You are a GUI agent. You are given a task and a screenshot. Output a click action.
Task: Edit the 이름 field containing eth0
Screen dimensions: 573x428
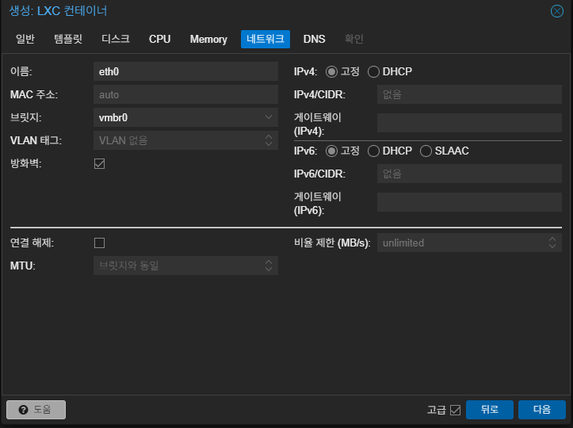185,71
